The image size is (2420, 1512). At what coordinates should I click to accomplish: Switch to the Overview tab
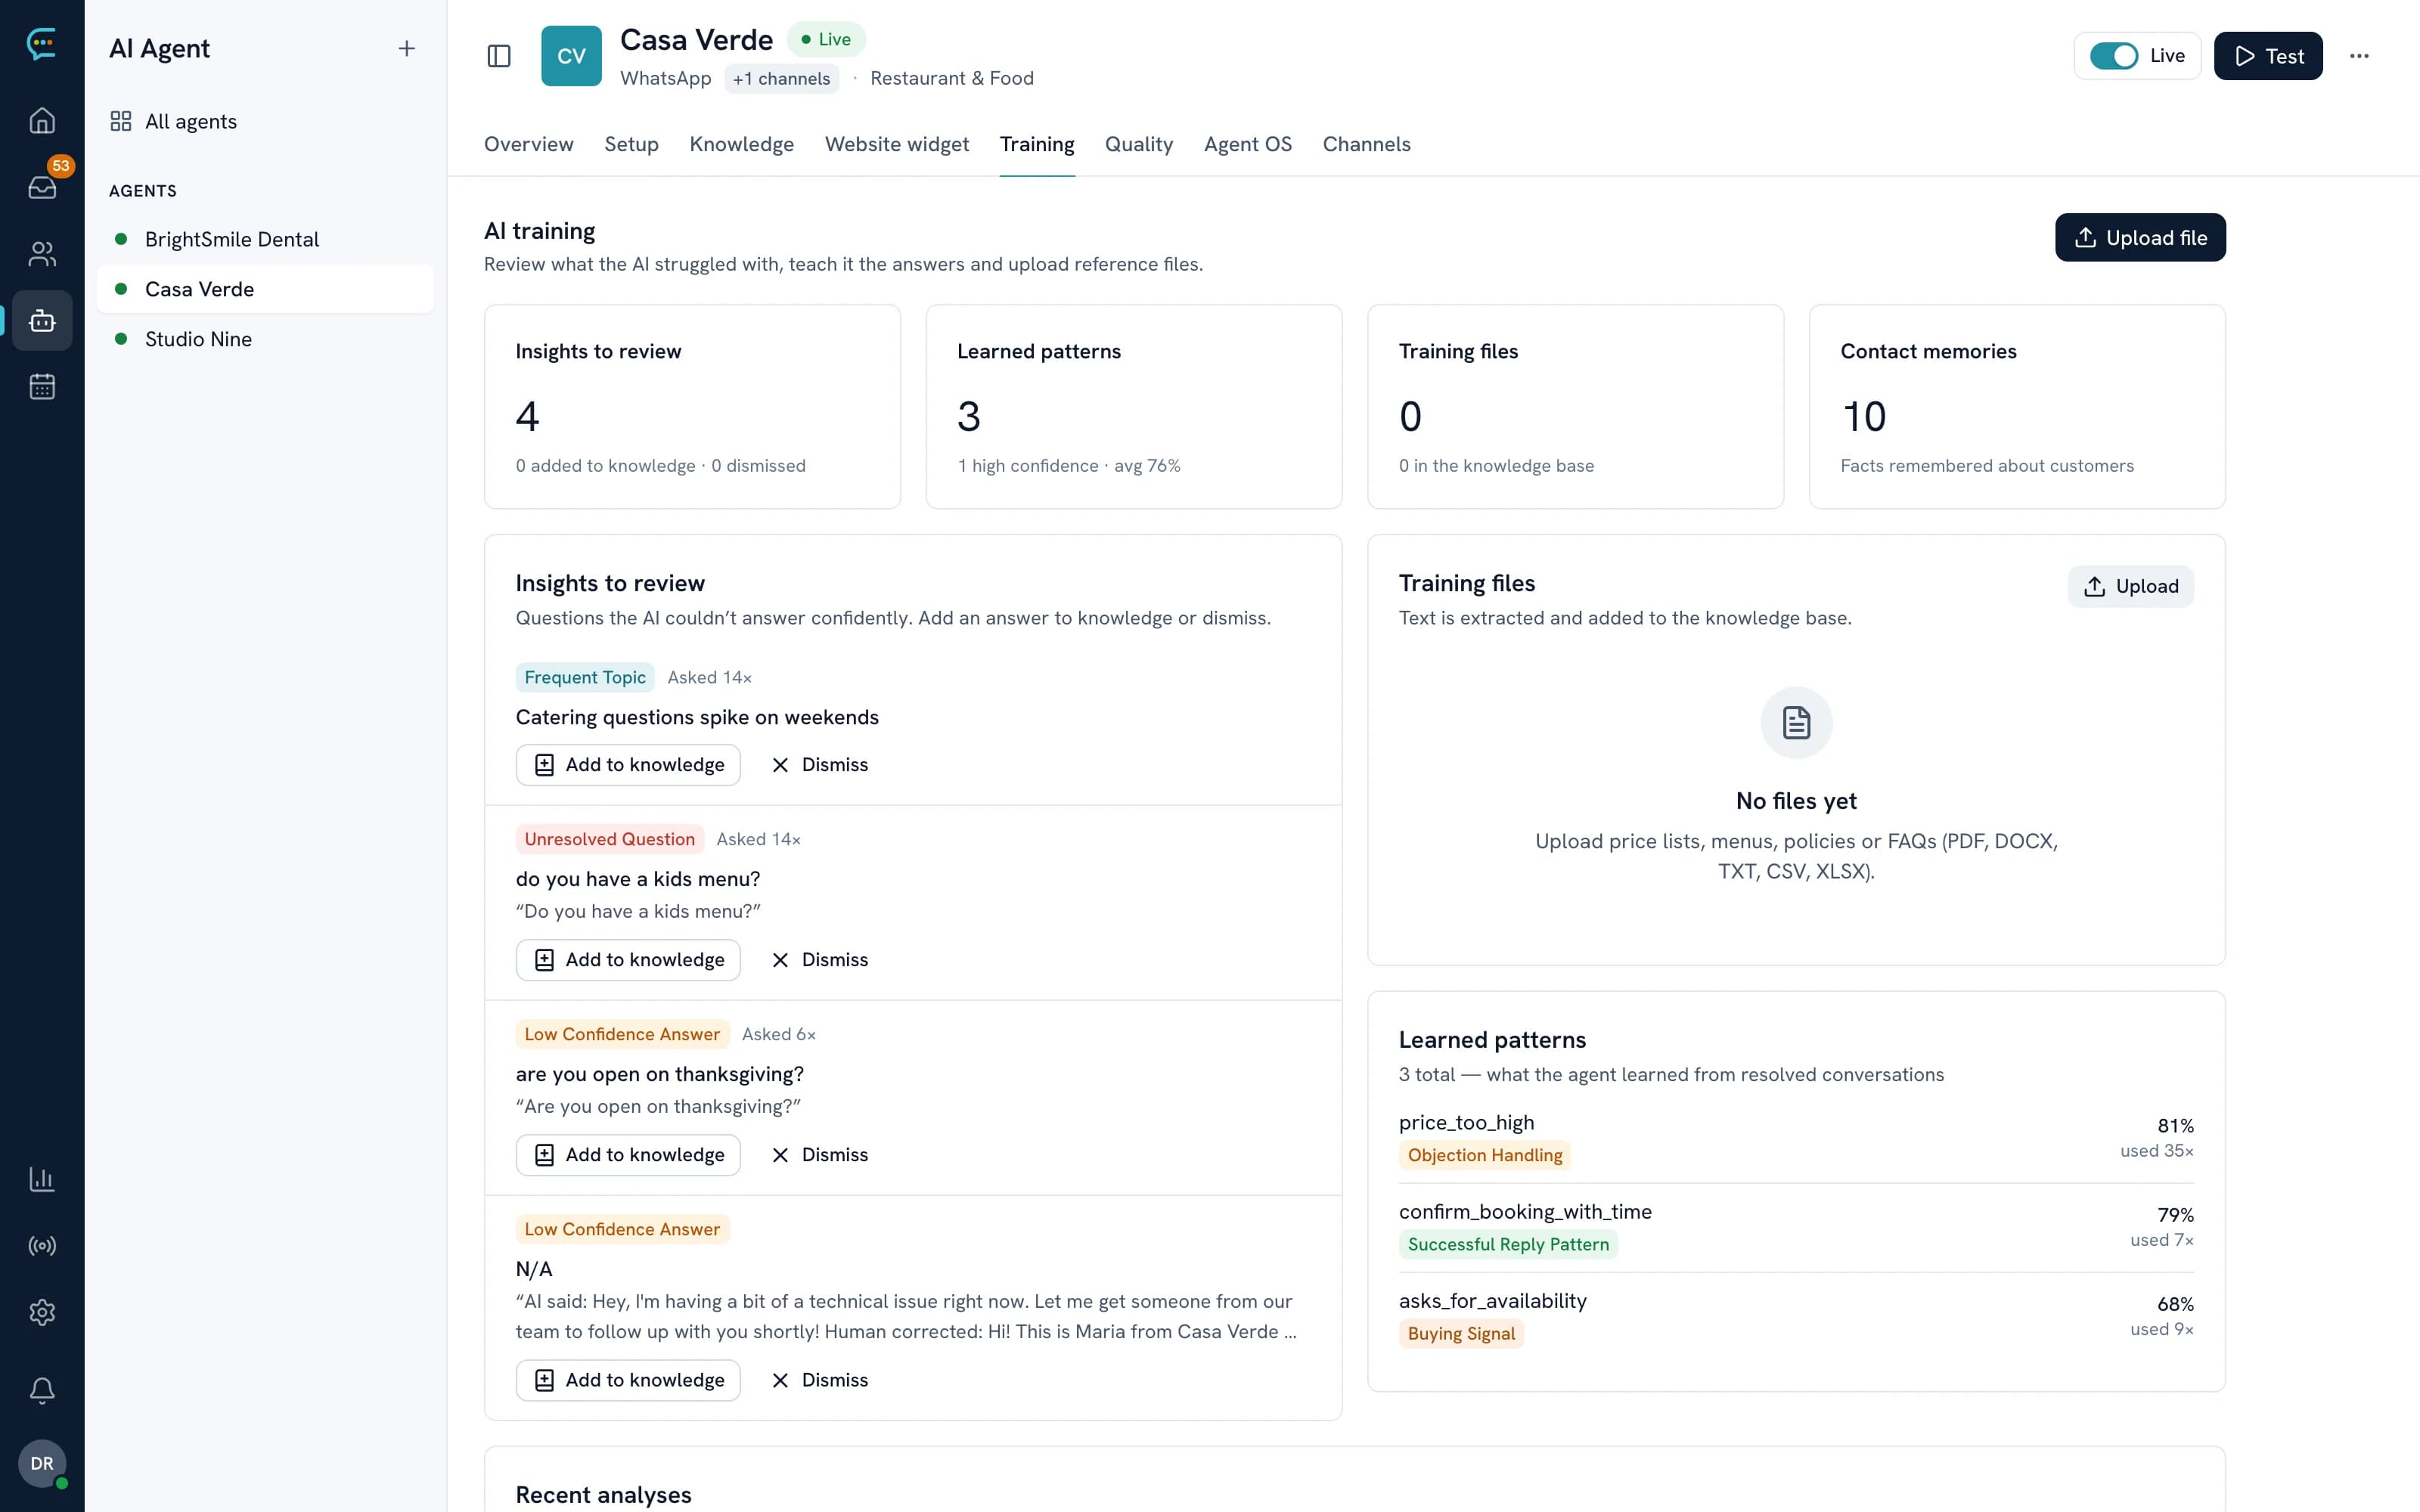click(x=528, y=144)
